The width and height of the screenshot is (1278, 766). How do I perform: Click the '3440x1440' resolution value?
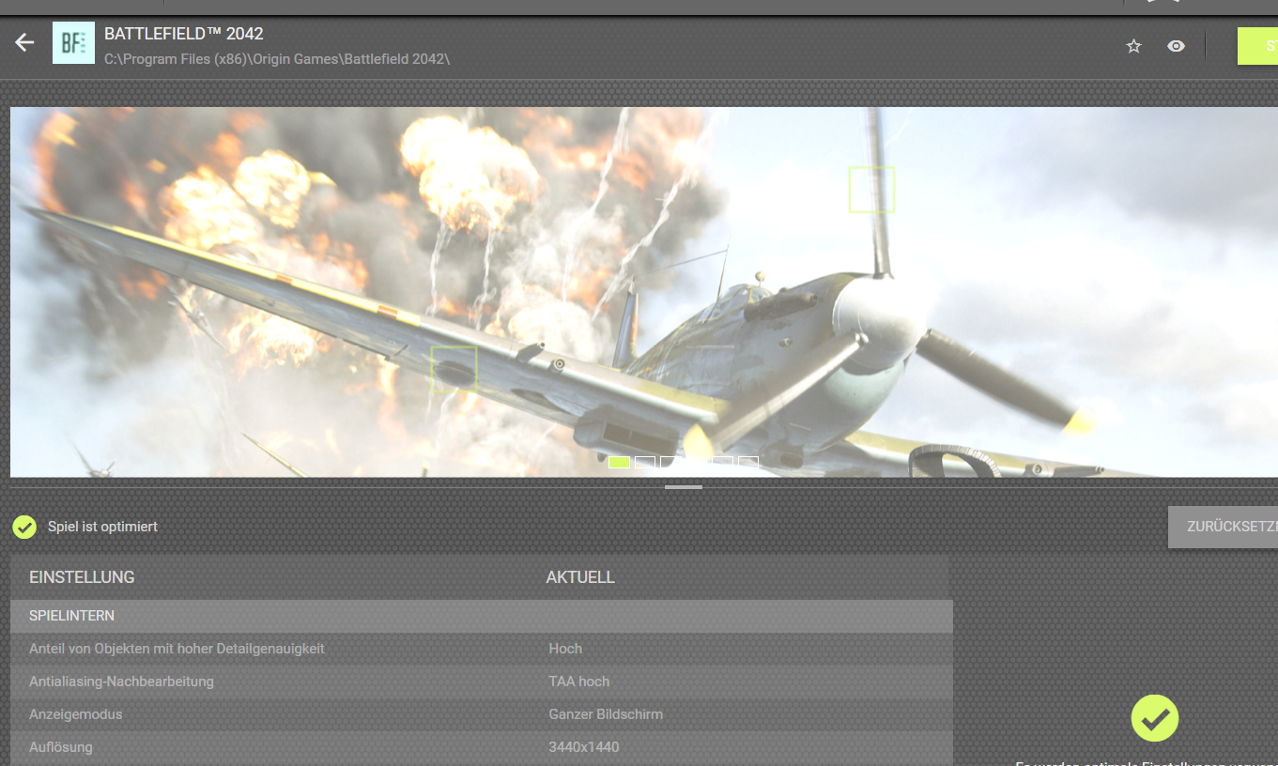tap(584, 747)
